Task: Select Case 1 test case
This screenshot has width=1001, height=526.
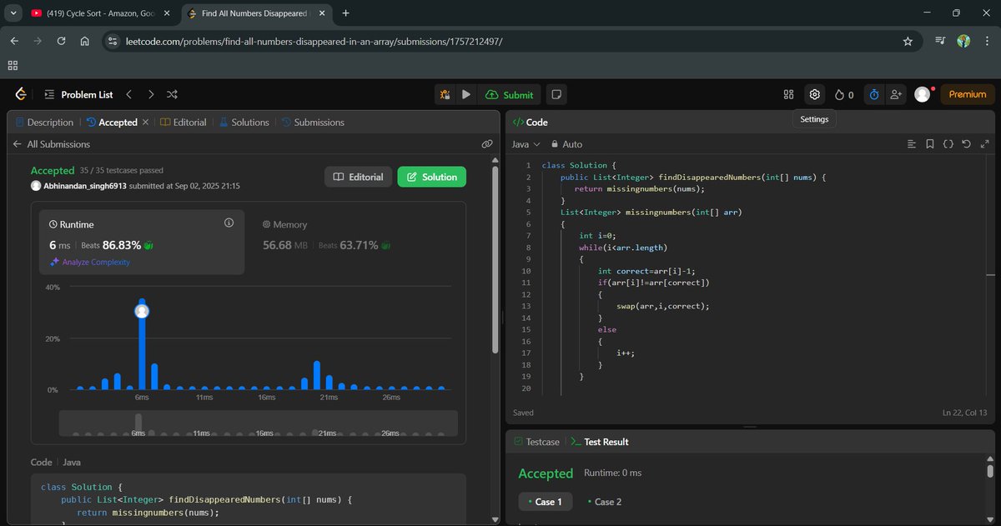Action: click(545, 502)
